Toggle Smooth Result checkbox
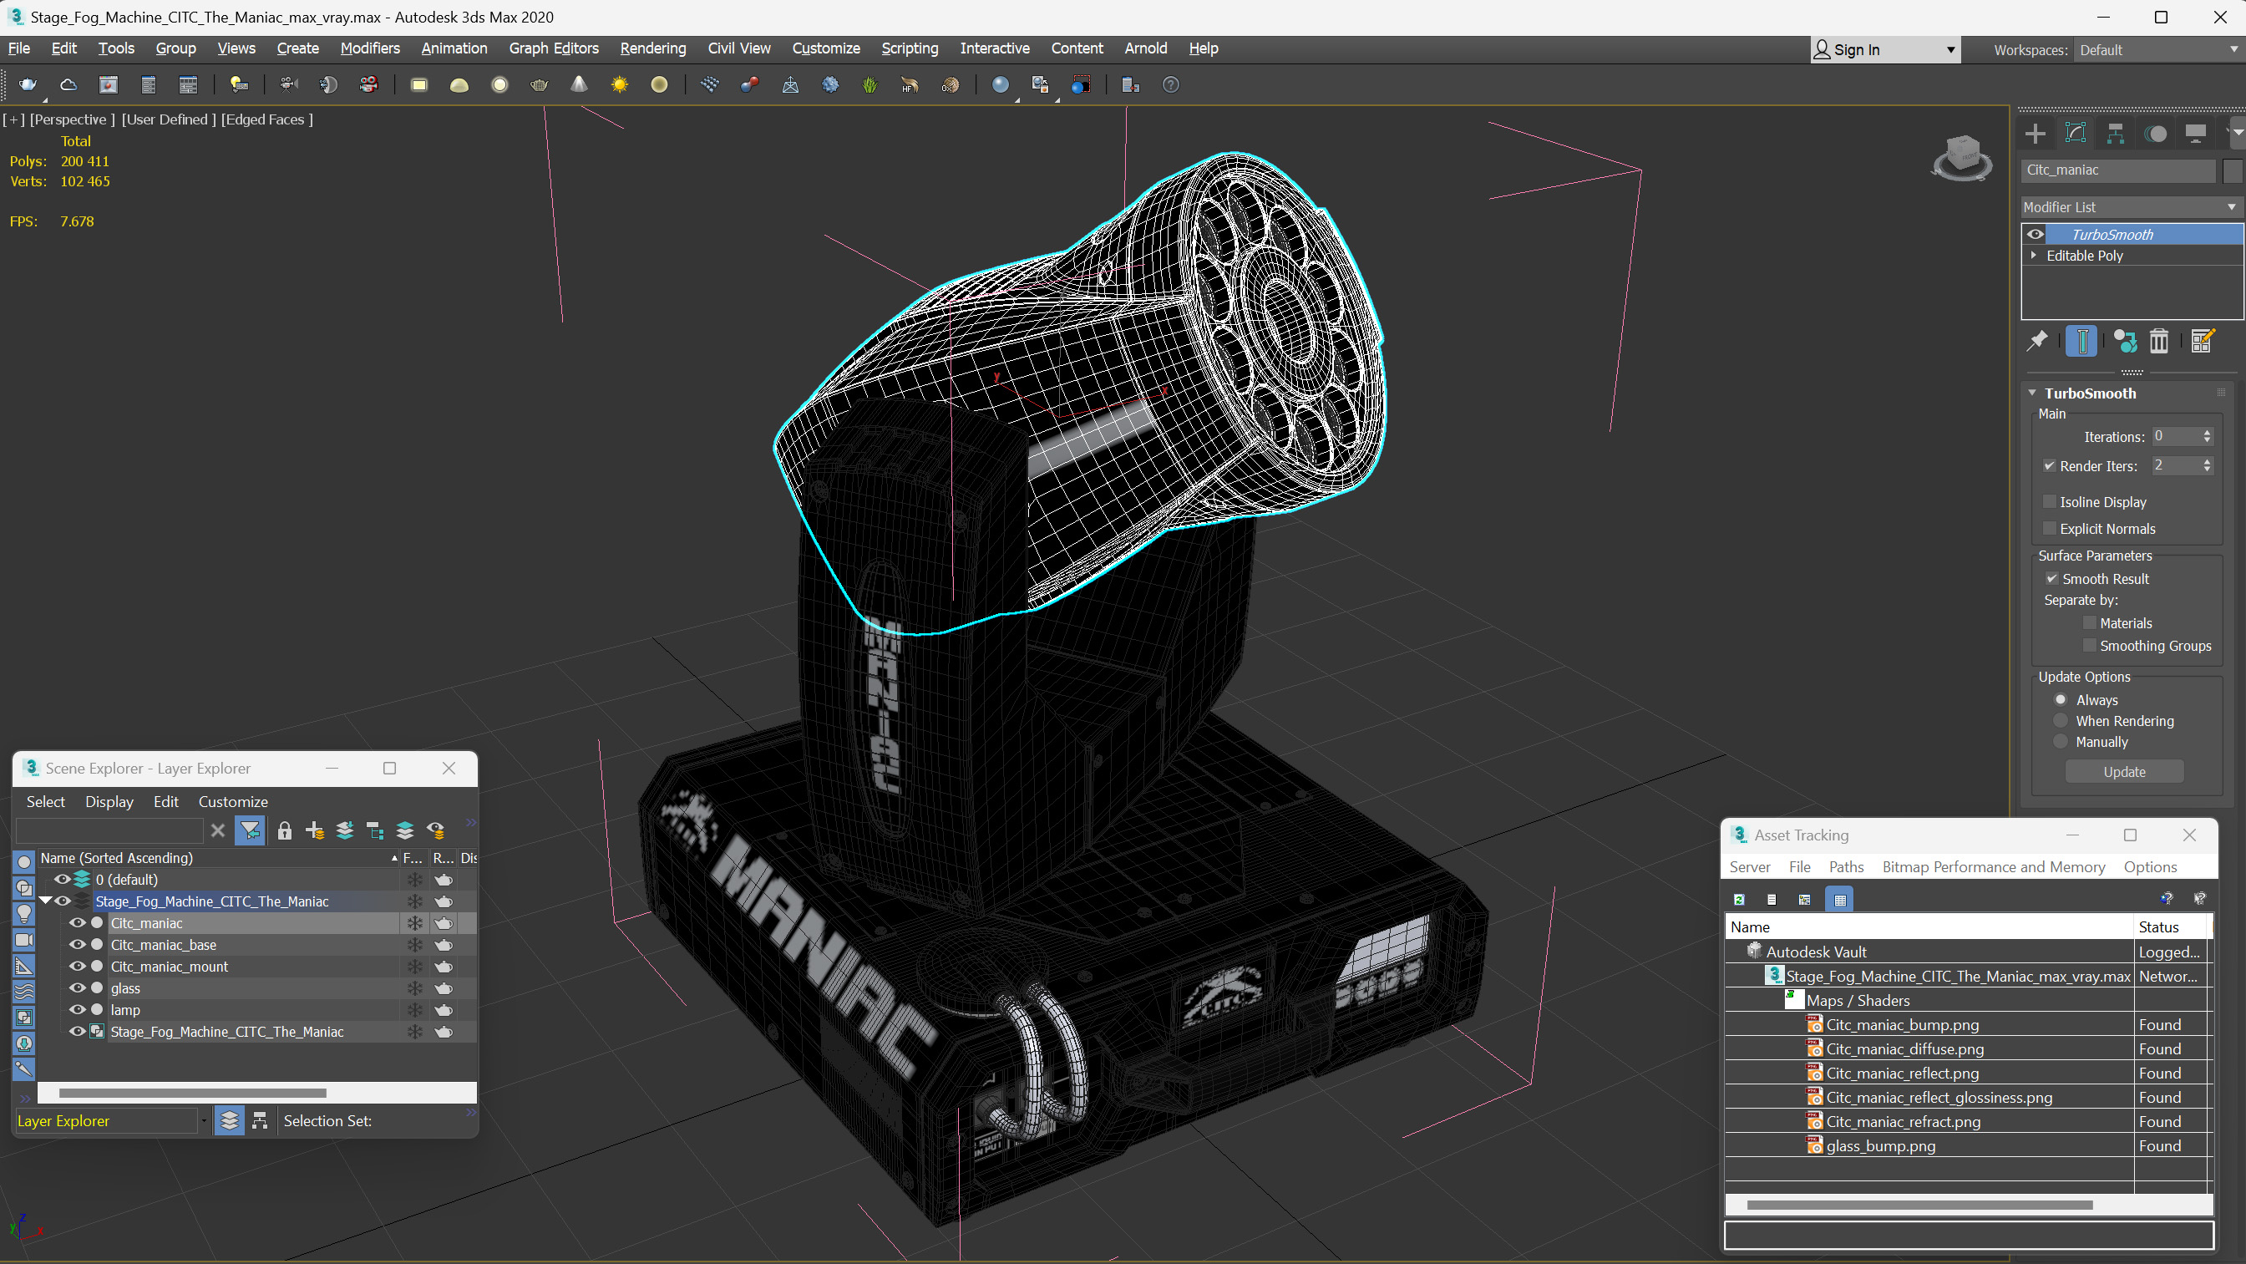Screen dimensions: 2246x1264 point(2051,578)
